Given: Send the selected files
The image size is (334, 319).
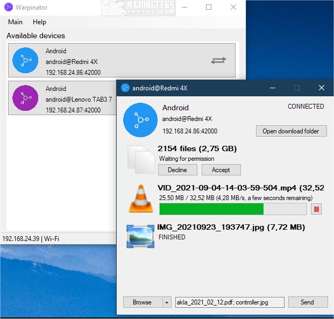Looking at the screenshot, I should pyautogui.click(x=308, y=302).
